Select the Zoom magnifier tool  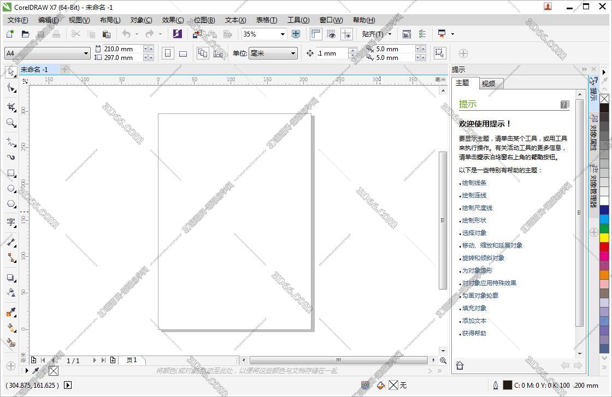11,123
